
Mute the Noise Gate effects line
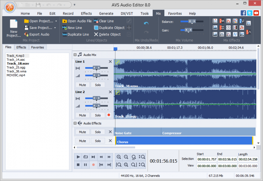click(x=83, y=132)
